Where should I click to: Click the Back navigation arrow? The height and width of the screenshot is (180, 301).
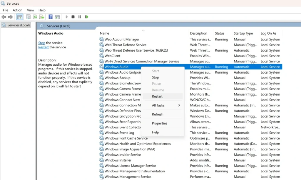(4, 17)
